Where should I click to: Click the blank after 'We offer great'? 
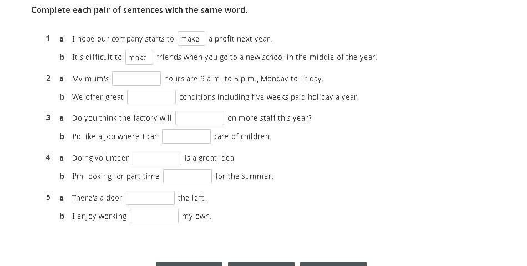click(151, 97)
